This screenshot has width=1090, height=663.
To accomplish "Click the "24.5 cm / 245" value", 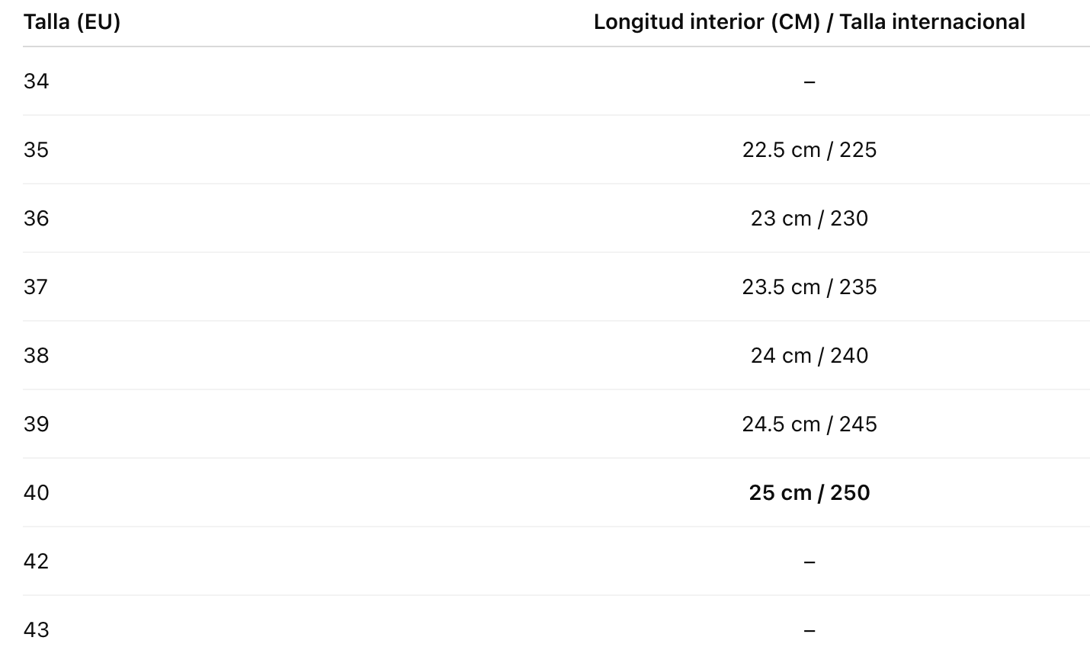I will click(809, 424).
